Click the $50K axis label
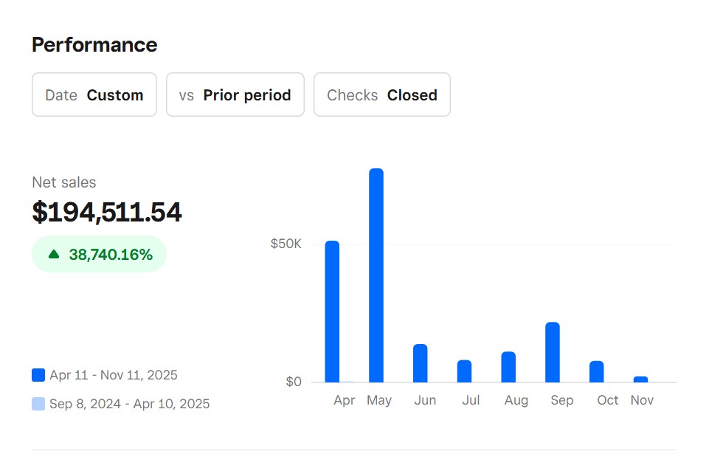Screen dimensions: 709x457 (x=286, y=244)
